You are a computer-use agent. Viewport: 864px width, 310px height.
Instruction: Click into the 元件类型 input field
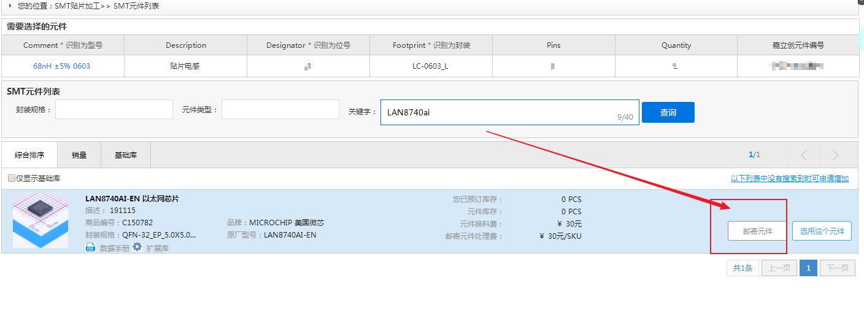tap(280, 110)
